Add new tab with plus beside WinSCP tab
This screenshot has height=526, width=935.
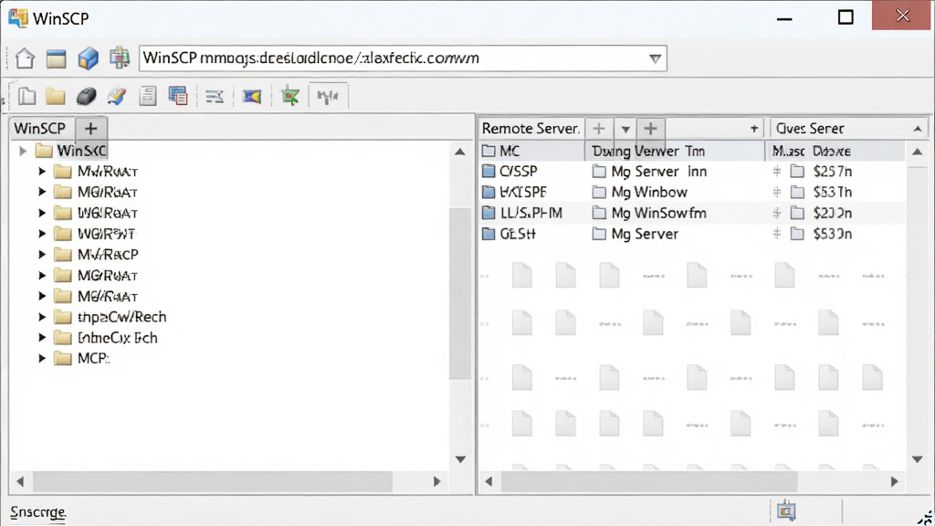pyautogui.click(x=90, y=128)
